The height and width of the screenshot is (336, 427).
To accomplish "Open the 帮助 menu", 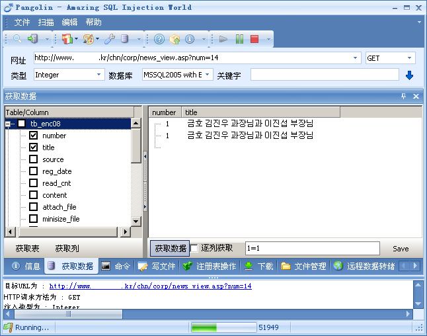I will click(x=93, y=22).
